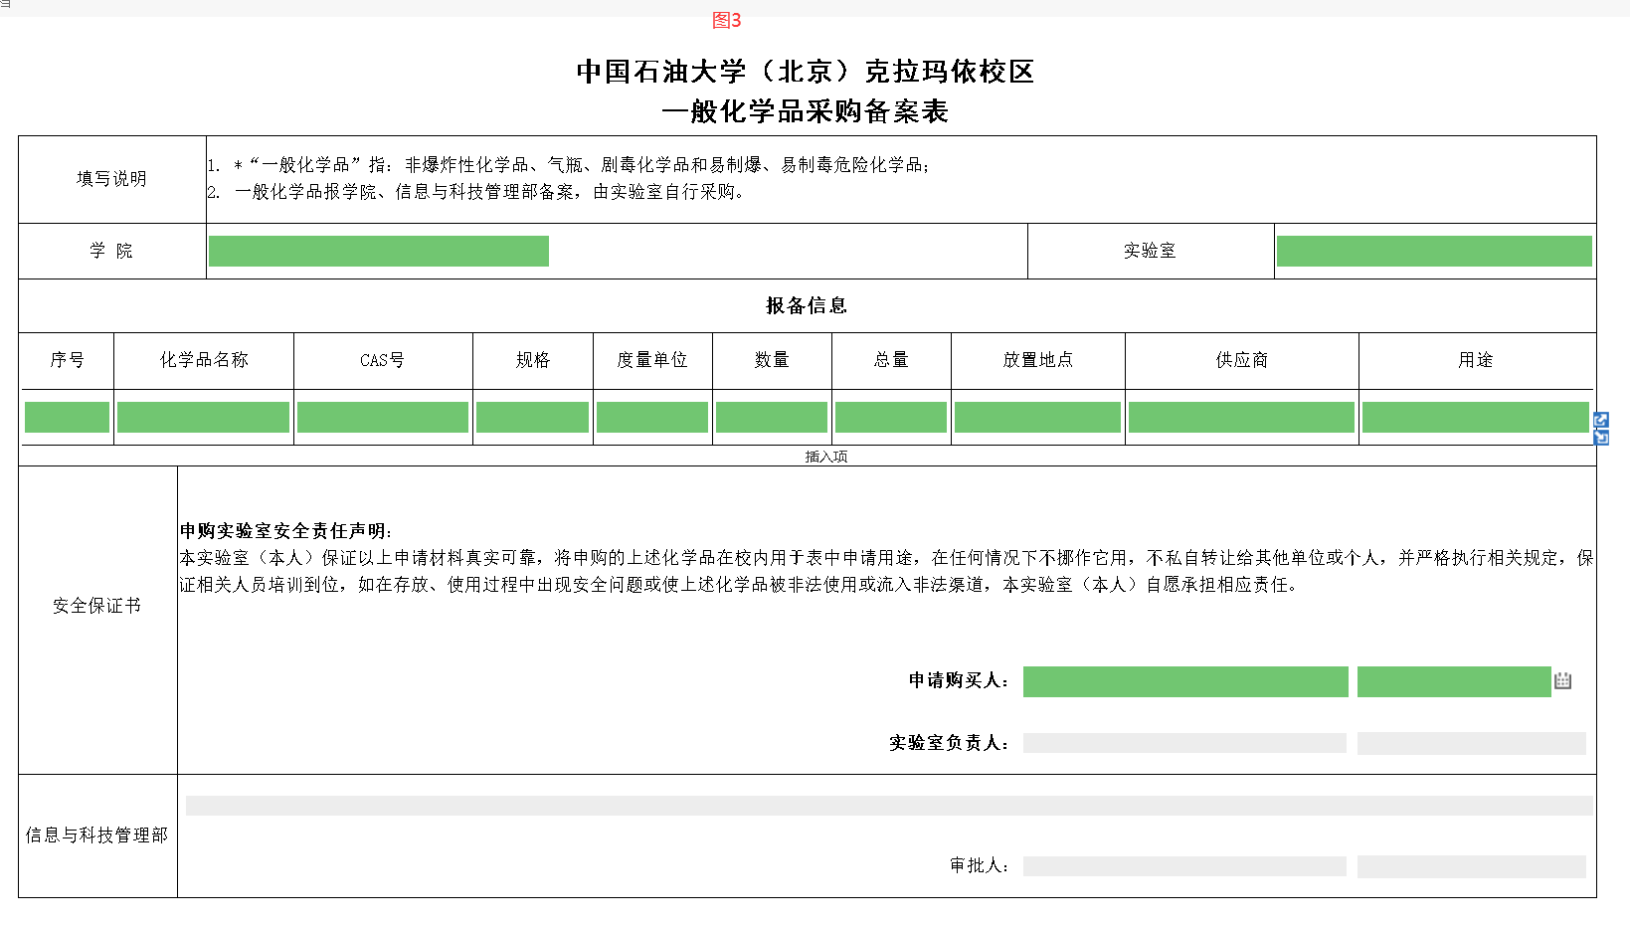Image resolution: width=1630 pixels, height=928 pixels.
Task: Focus the 序号 cell in the table row
Action: click(67, 418)
